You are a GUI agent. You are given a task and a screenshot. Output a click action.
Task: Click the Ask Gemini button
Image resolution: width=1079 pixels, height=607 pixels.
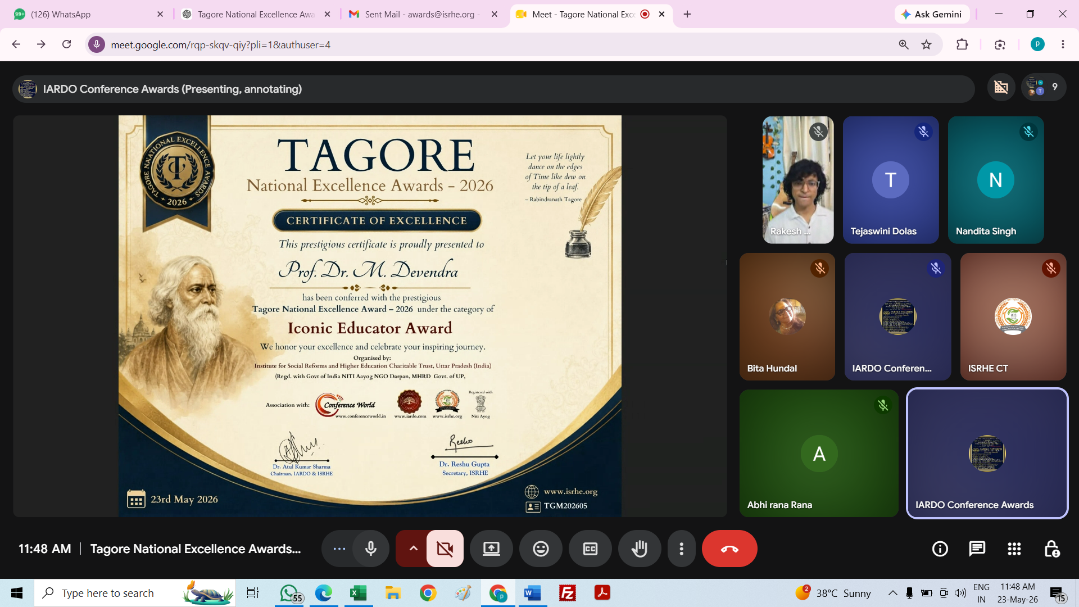(x=932, y=14)
